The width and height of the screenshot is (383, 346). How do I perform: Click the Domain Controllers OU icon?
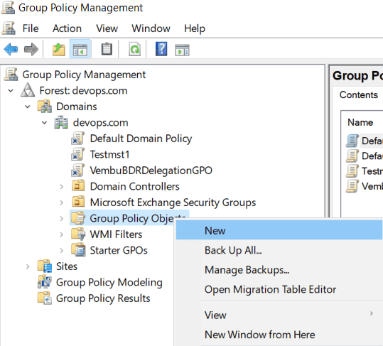(x=78, y=185)
